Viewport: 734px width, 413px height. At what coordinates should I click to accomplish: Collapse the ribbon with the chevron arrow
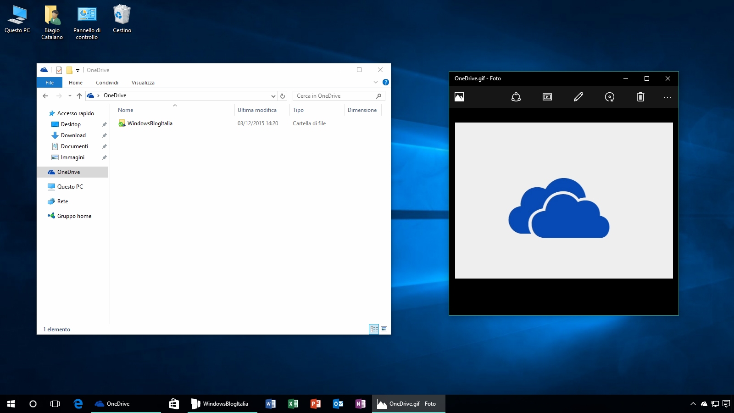[376, 83]
